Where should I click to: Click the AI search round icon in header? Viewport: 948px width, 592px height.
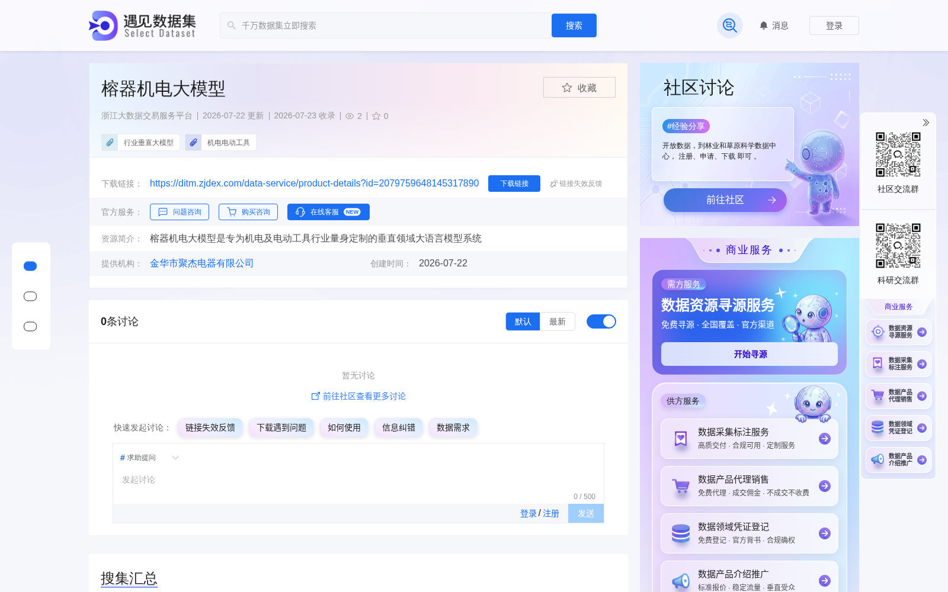pos(730,25)
